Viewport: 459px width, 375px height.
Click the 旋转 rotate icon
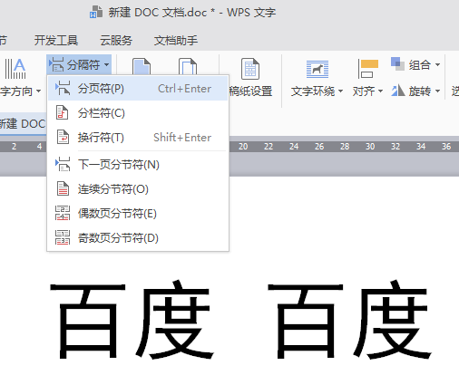coord(398,91)
